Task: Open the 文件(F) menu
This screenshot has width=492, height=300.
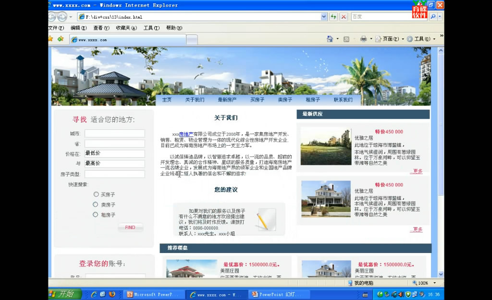Action: 56,28
